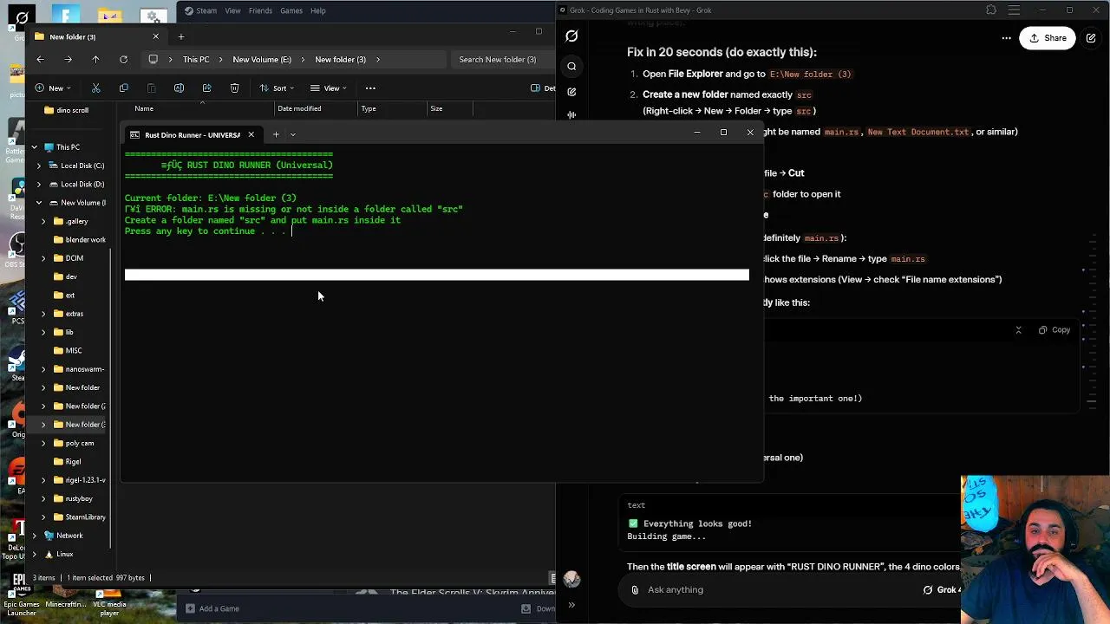Viewport: 1110px width, 624px height.
Task: Click the Rename icon in Explorer toolbar
Action: pyautogui.click(x=179, y=88)
